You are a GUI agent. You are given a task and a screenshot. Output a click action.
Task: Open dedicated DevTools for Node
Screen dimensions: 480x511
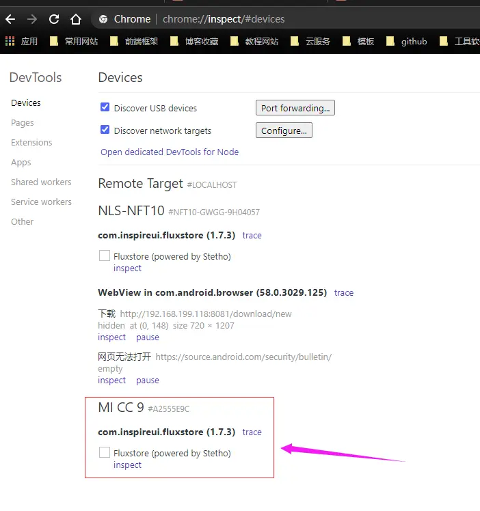(170, 152)
